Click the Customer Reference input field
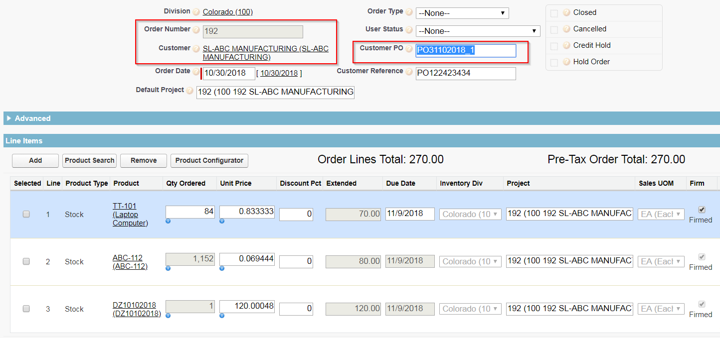The width and height of the screenshot is (720, 338). point(465,73)
